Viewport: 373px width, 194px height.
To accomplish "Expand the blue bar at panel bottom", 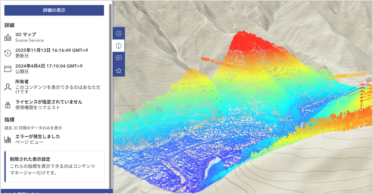I will tap(56, 192).
